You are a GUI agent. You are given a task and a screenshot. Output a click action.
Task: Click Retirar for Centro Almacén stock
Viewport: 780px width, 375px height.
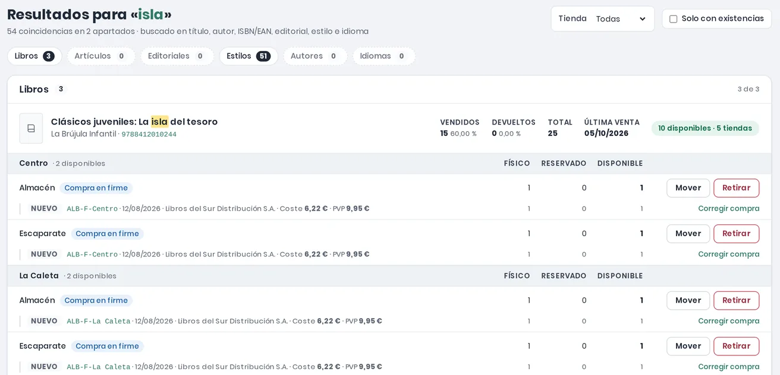click(736, 188)
